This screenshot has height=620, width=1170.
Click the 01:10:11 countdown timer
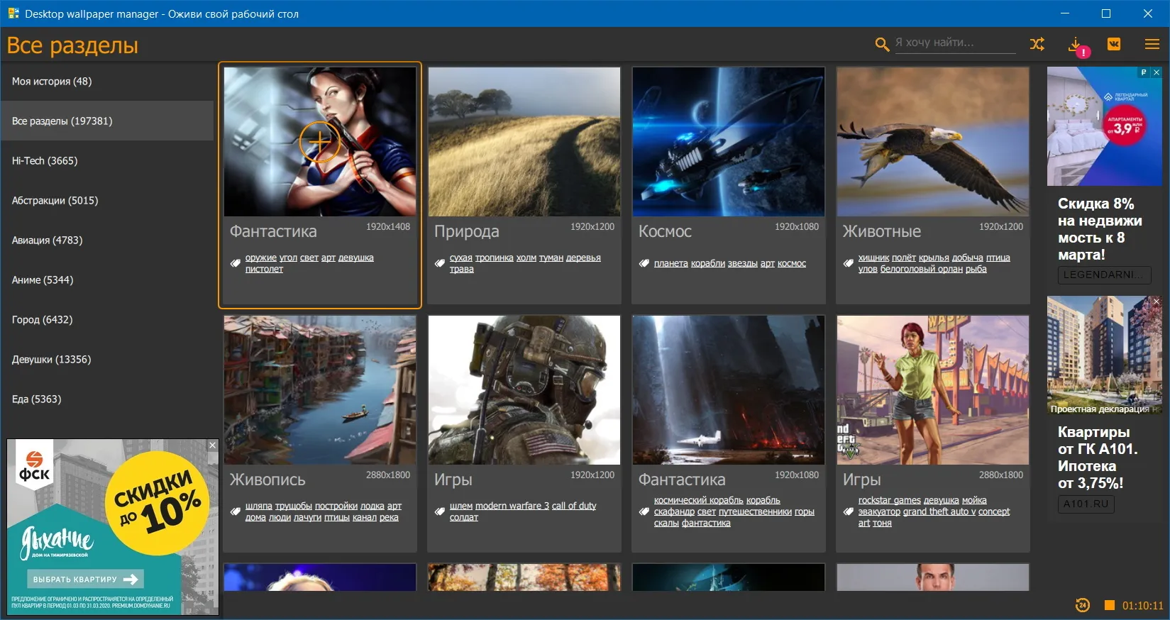pyautogui.click(x=1142, y=606)
